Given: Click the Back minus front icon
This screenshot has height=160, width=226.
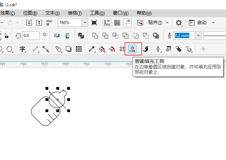Looking at the screenshot, I should (146, 36).
